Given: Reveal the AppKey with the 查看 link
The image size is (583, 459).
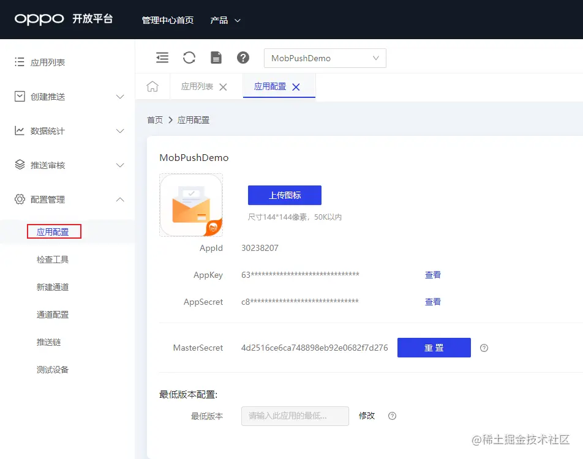Looking at the screenshot, I should coord(432,275).
